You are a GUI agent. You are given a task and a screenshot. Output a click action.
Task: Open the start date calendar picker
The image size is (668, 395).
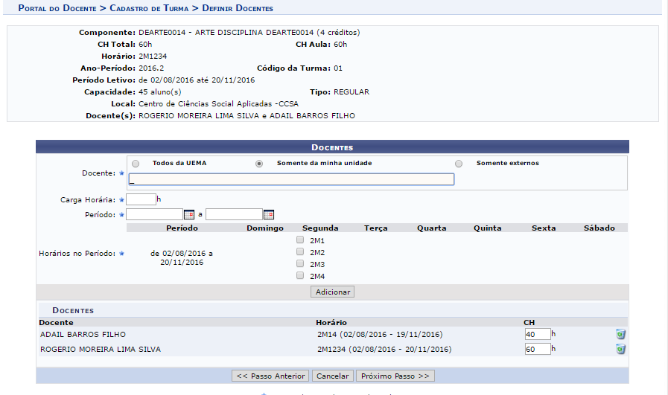click(x=189, y=214)
